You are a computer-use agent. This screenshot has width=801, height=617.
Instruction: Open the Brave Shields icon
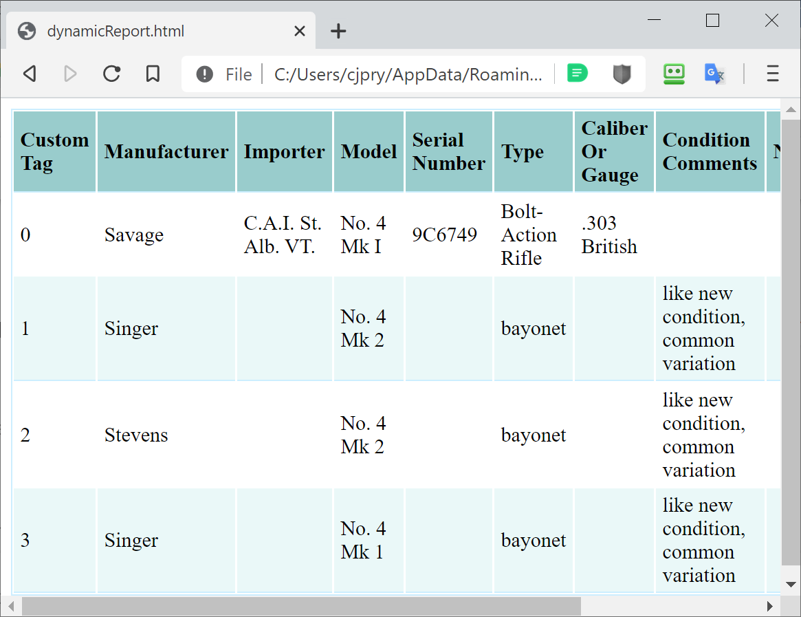pyautogui.click(x=622, y=74)
